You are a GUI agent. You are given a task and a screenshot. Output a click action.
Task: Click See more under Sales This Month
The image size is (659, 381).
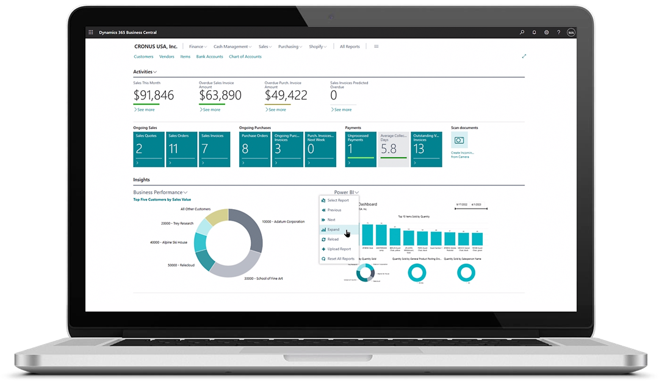click(144, 110)
